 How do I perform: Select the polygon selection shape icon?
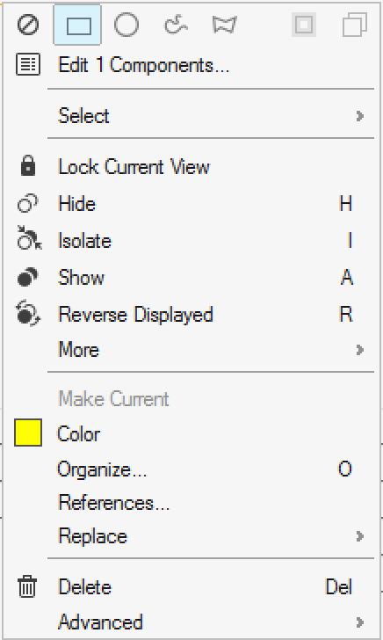pyautogui.click(x=224, y=25)
